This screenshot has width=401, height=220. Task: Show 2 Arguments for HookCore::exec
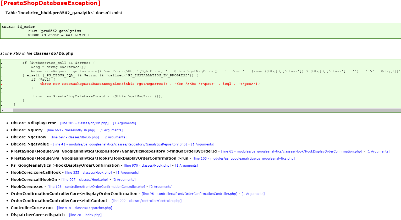click(161, 187)
